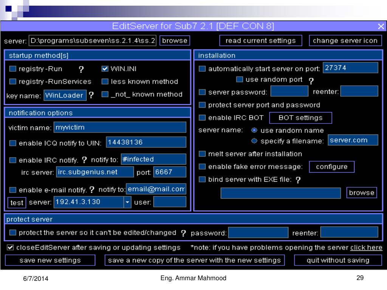The height and width of the screenshot is (290, 387).
Task: View help for enable e-mail notify
Action: coord(92,190)
